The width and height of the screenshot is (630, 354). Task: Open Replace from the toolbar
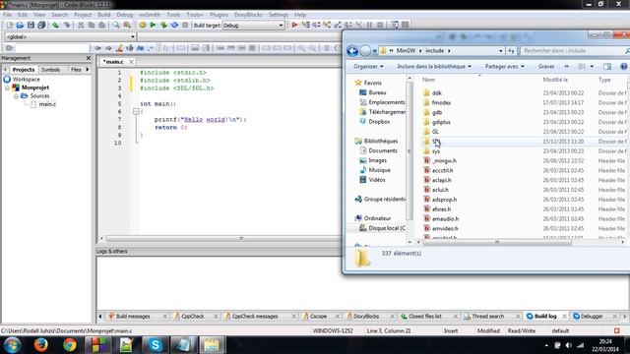tap(127, 25)
